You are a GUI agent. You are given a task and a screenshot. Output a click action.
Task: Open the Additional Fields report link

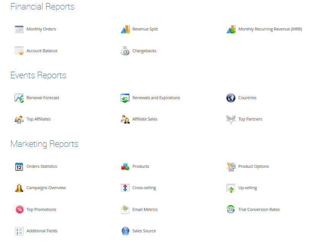click(42, 231)
